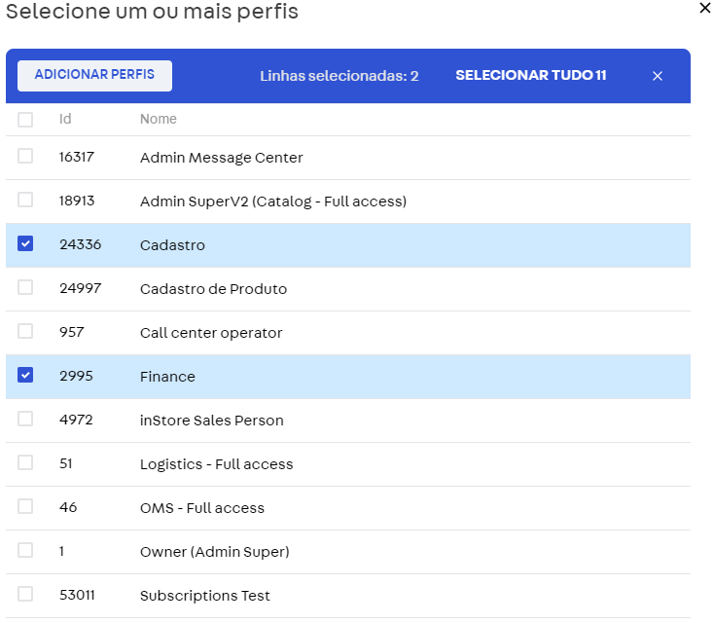Screen dimensions: 714x623
Task: Check the Logistics - Full access checkbox
Action: coord(25,463)
